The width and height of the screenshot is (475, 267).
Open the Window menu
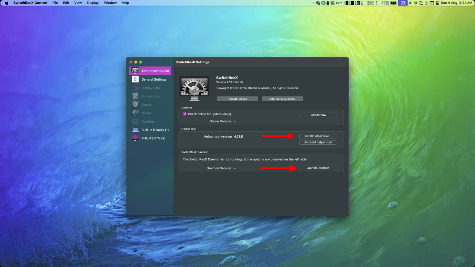click(x=110, y=3)
